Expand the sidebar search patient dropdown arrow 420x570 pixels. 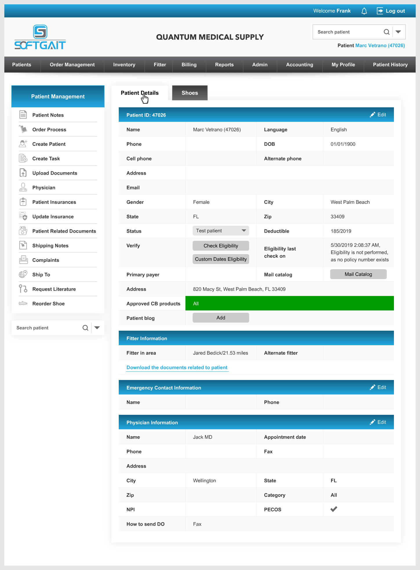(x=97, y=328)
